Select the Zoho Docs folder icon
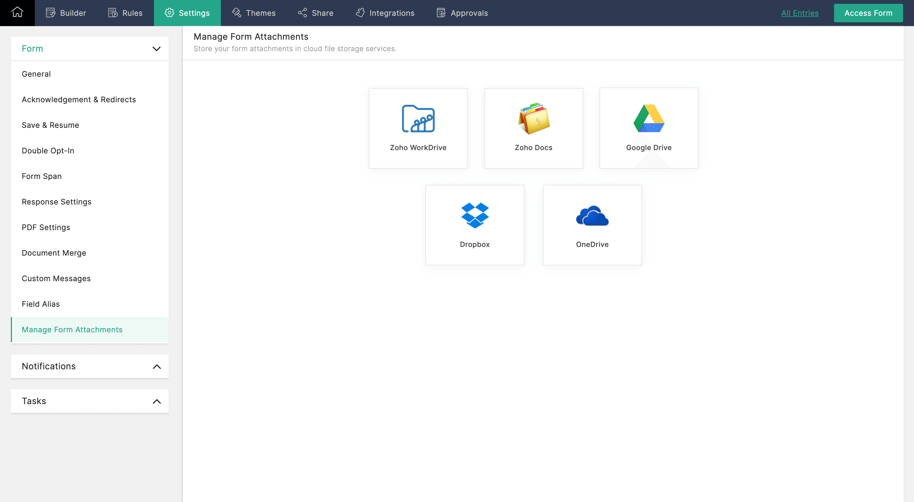 [x=534, y=119]
